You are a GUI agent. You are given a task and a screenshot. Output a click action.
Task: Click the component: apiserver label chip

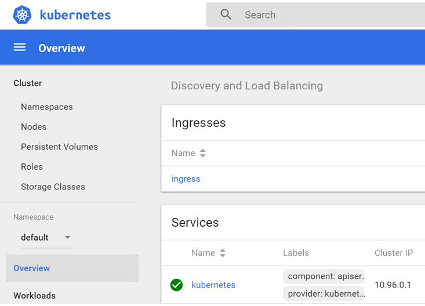click(x=324, y=276)
